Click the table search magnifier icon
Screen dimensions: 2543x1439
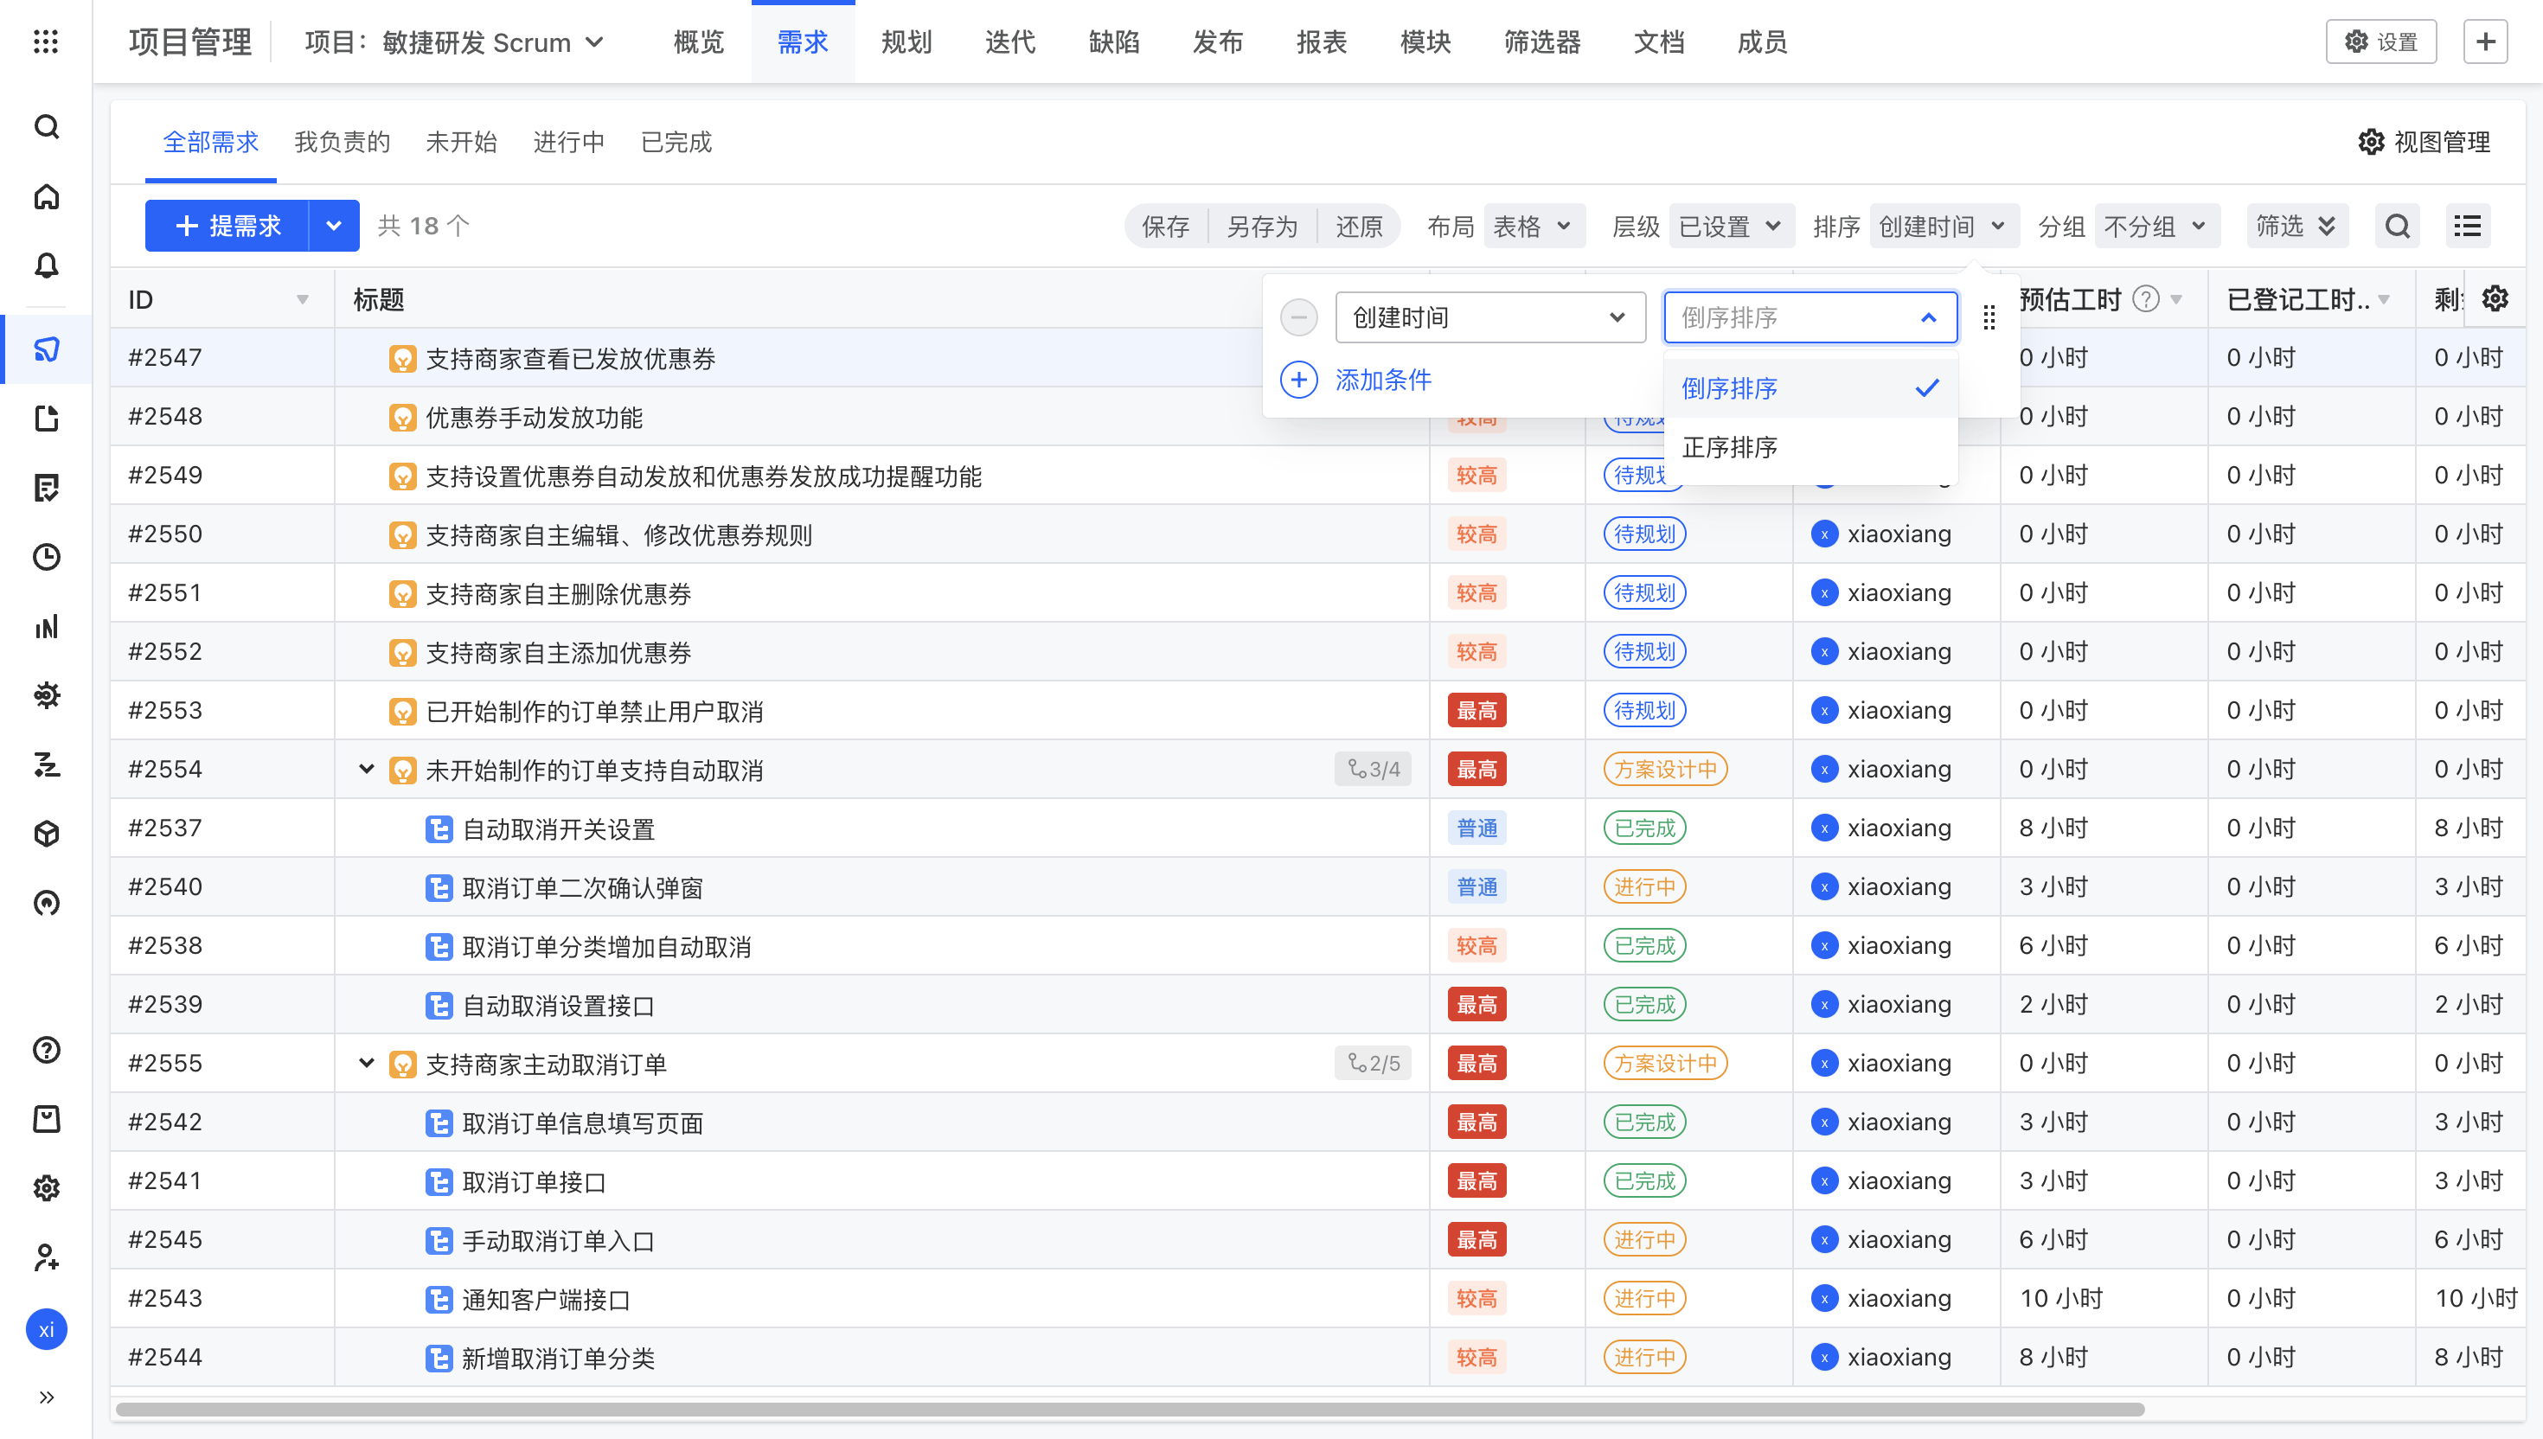pos(2397,227)
